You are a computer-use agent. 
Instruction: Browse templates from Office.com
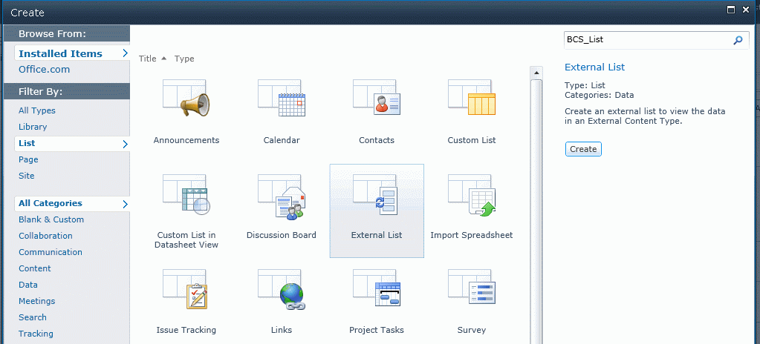click(44, 69)
